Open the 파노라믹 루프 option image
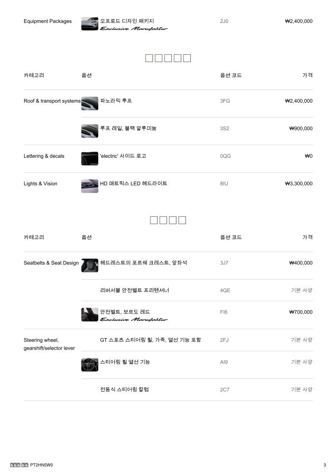The image size is (336, 476). 89,104
